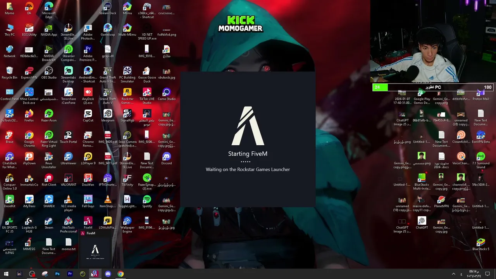The height and width of the screenshot is (279, 496).
Task: Open the SignalRgb desktop shortcut
Action: tap(127, 116)
